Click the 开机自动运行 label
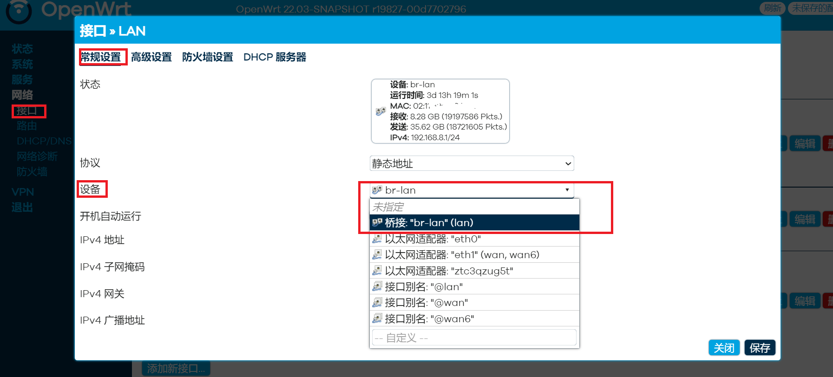The image size is (833, 377). point(111,216)
